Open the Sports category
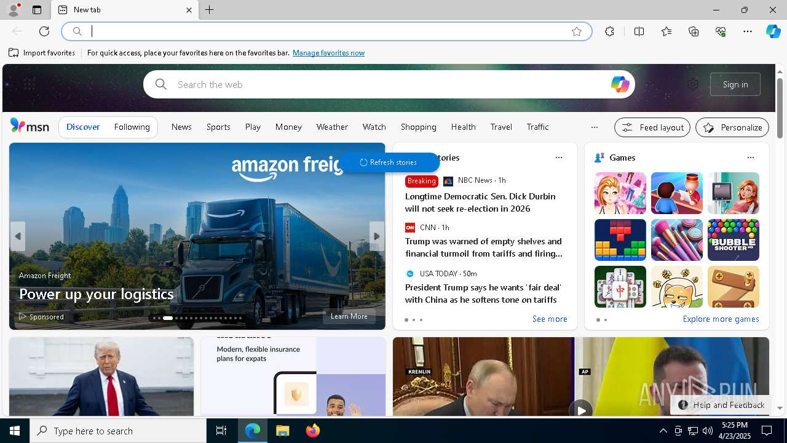787x443 pixels. 218,127
